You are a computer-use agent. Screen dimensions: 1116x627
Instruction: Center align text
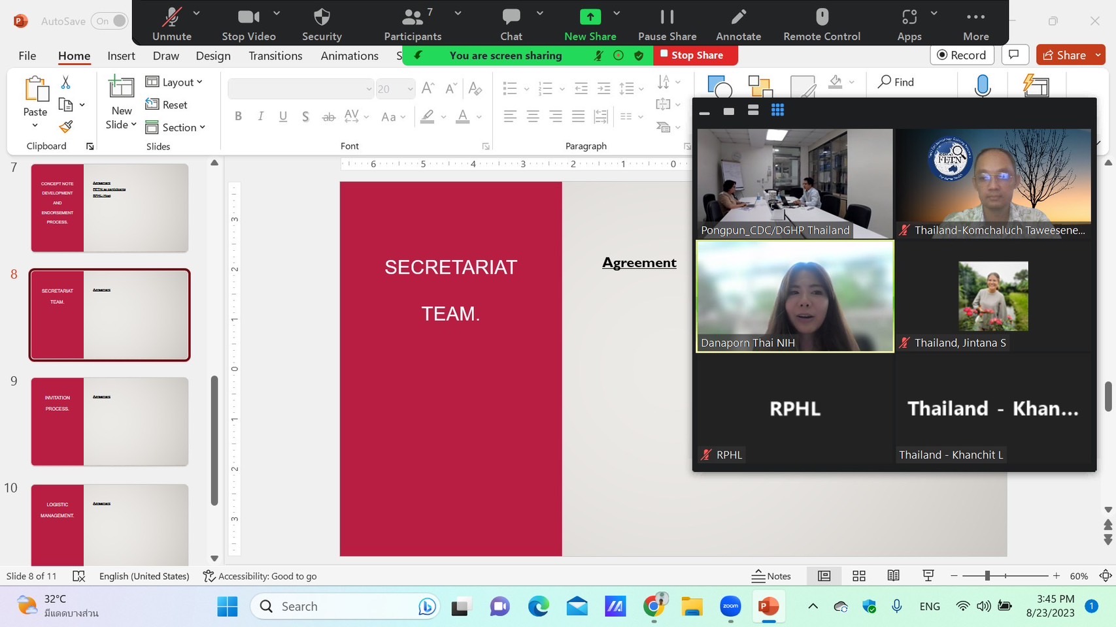tap(533, 116)
